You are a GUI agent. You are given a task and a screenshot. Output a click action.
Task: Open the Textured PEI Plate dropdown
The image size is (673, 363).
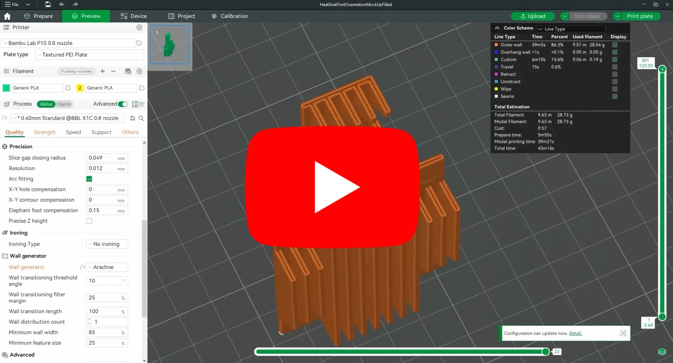coord(89,54)
